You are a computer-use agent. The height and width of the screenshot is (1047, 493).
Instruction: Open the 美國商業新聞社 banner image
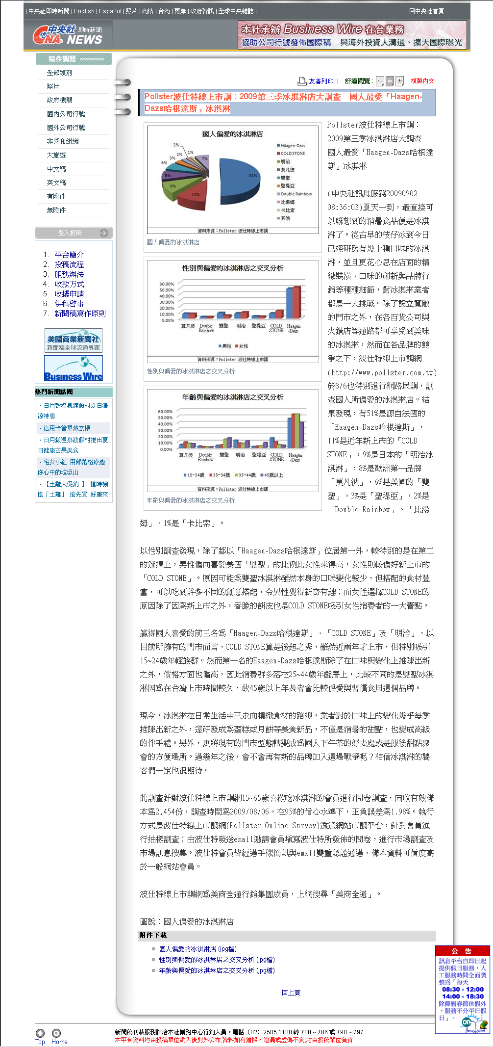coord(74,340)
